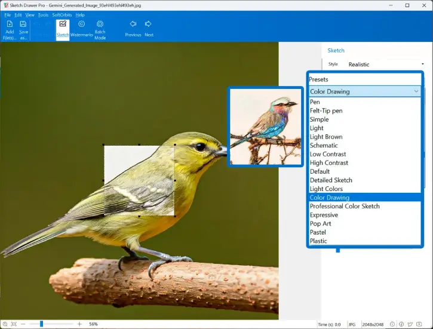This screenshot has width=433, height=329.
Task: Collapse the Presets combo box showing Color Drawing
Action: pyautogui.click(x=416, y=91)
